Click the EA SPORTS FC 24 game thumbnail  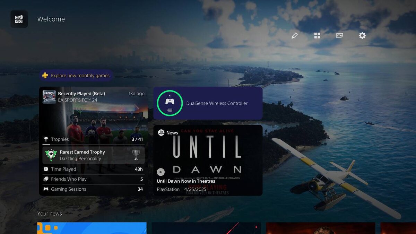pos(49,97)
